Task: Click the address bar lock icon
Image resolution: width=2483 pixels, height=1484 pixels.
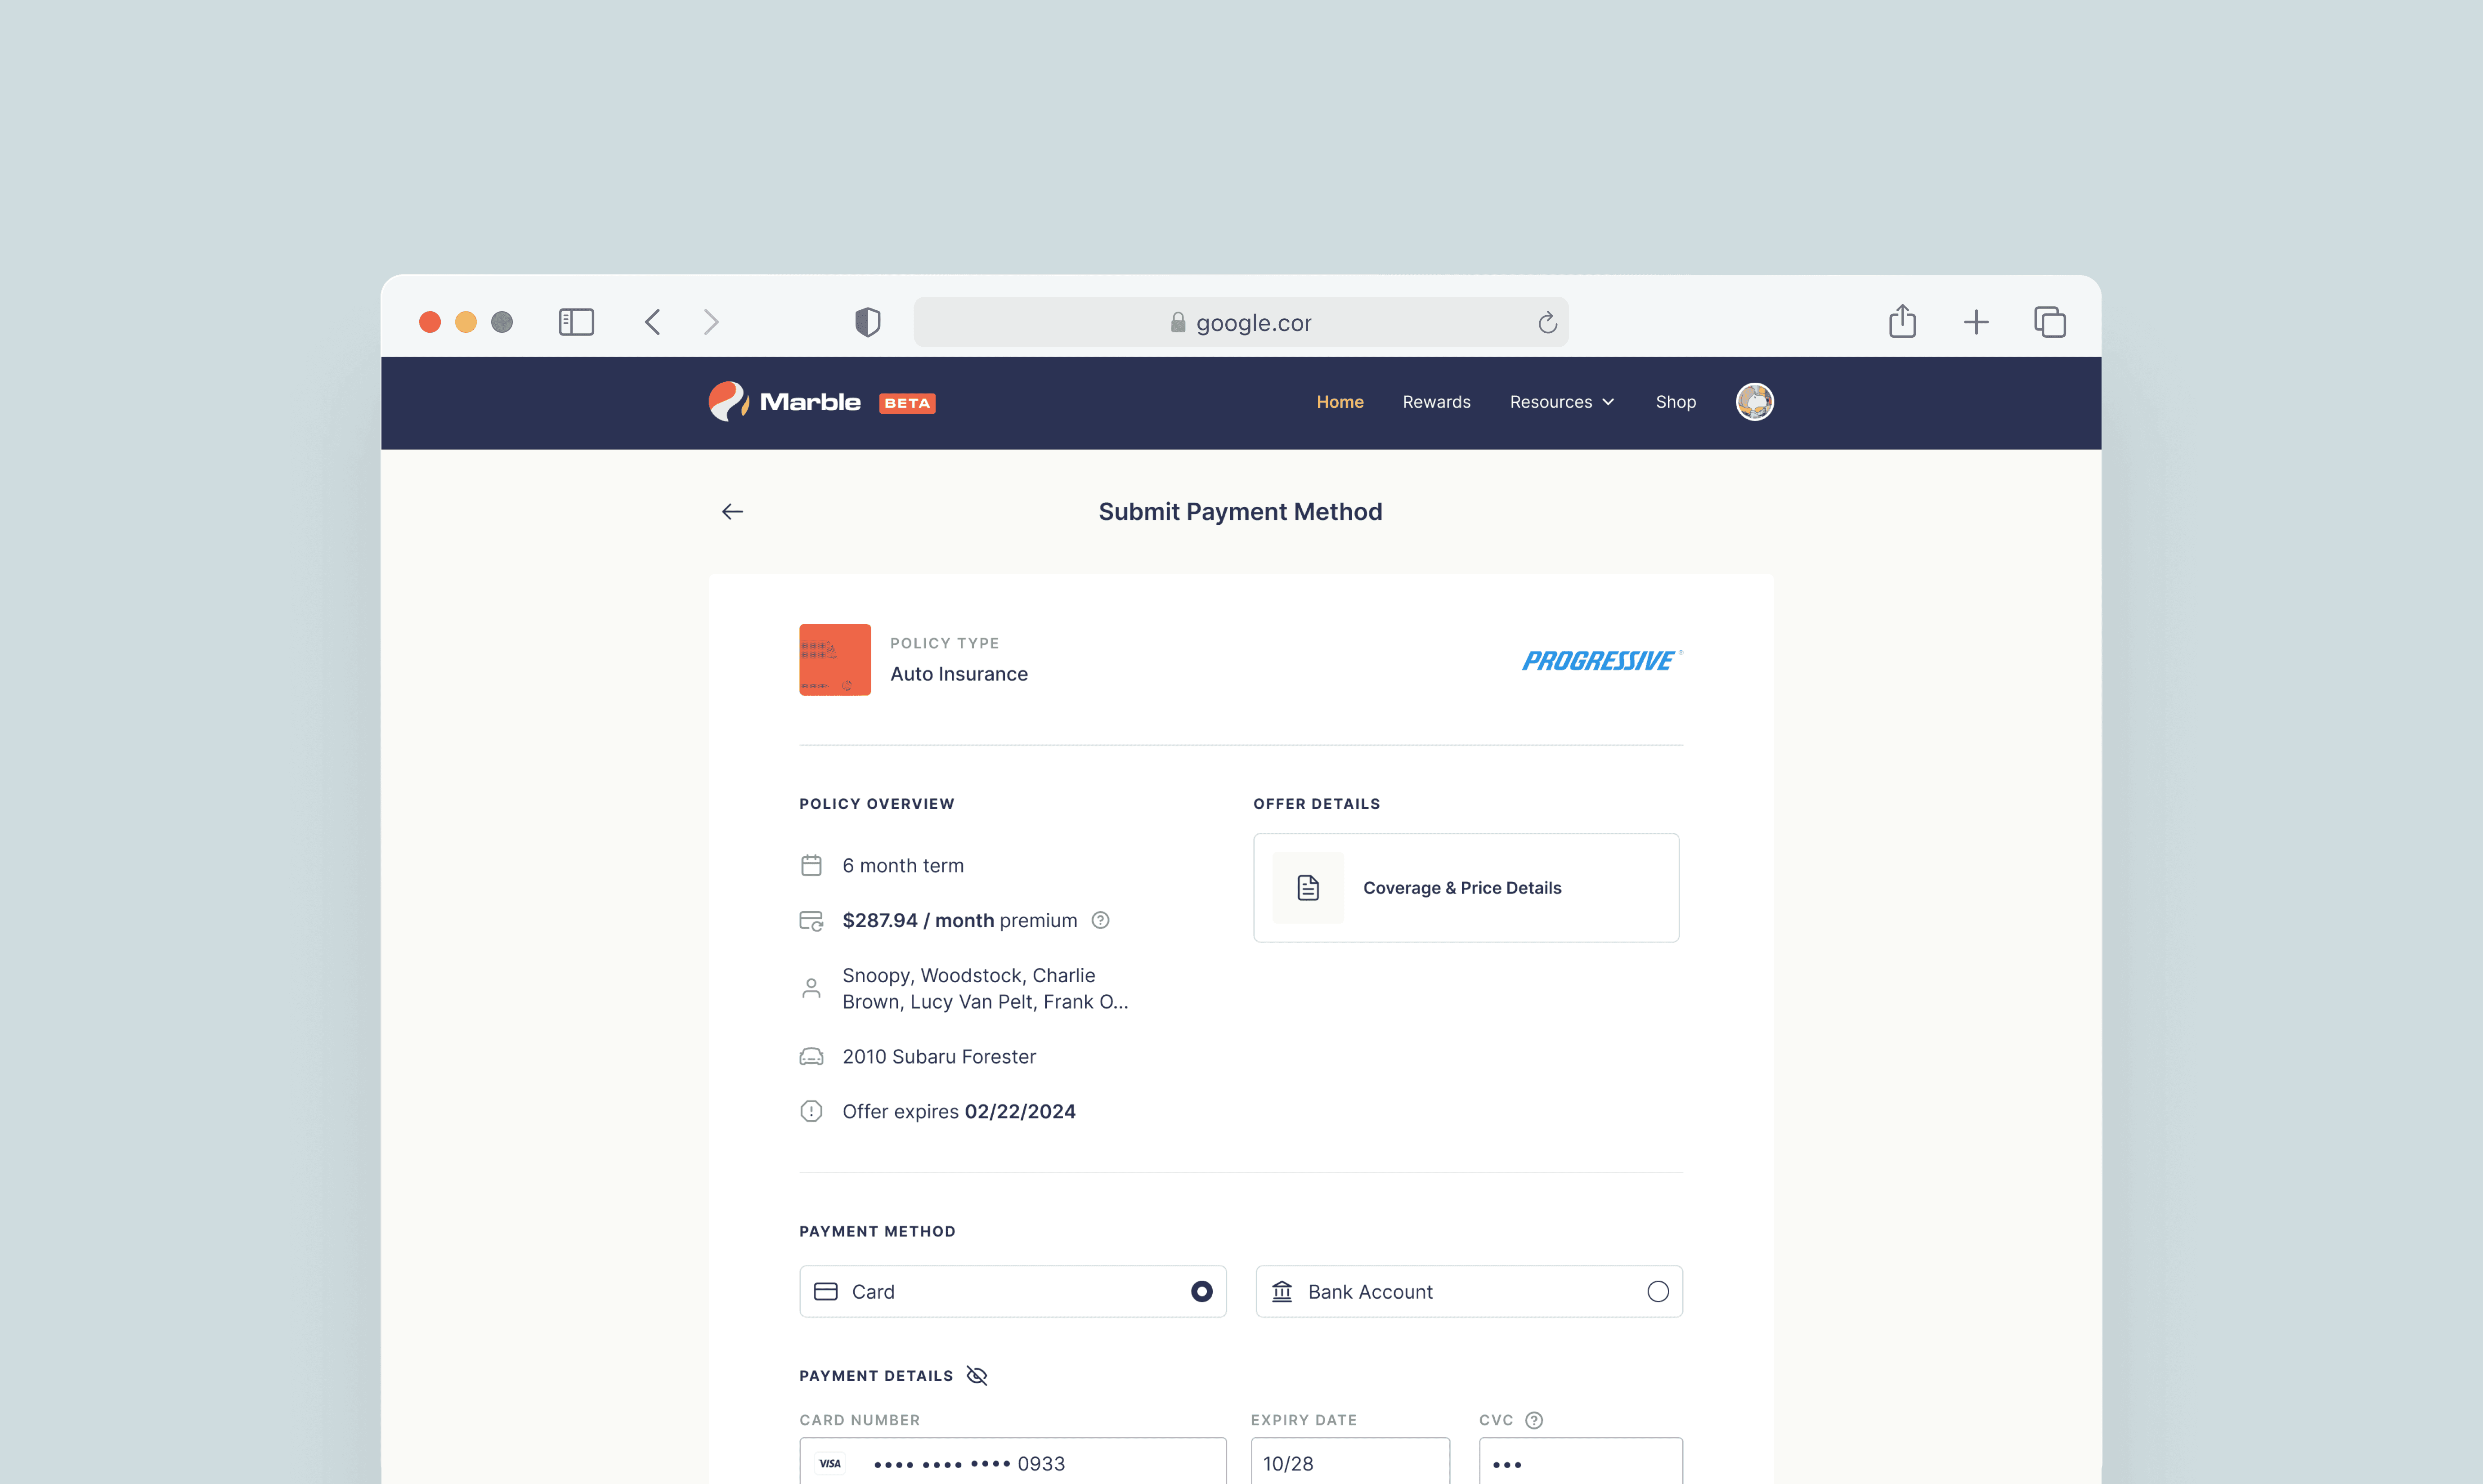Action: [x=1178, y=322]
